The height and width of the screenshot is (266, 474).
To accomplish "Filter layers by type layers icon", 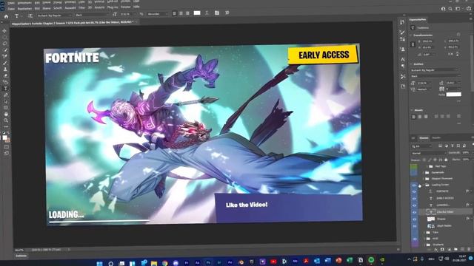I will click(x=453, y=146).
